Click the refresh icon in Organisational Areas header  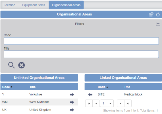(158, 15)
